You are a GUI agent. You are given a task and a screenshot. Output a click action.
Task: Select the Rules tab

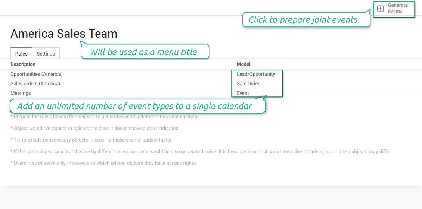(x=21, y=54)
